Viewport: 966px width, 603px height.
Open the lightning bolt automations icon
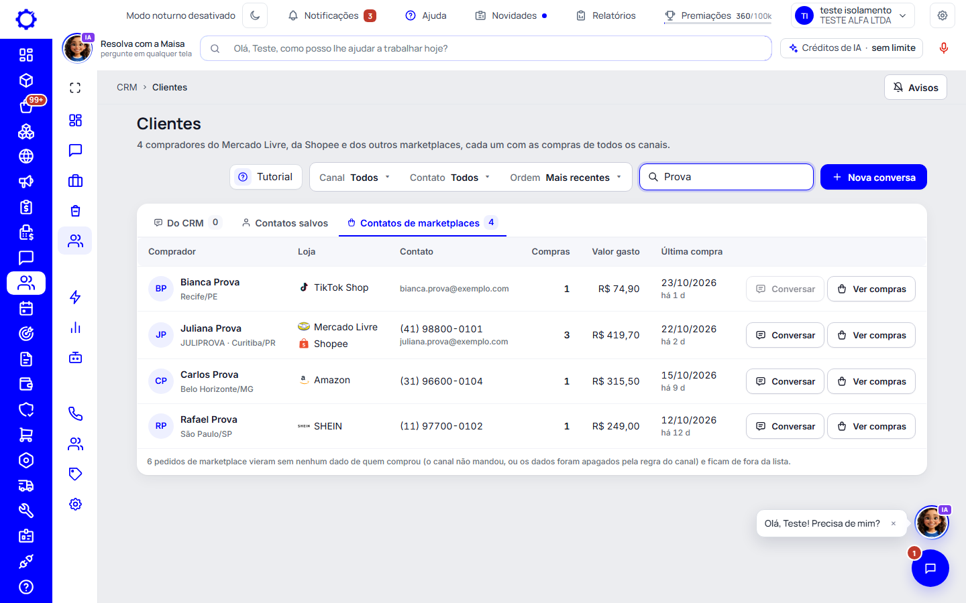(75, 297)
